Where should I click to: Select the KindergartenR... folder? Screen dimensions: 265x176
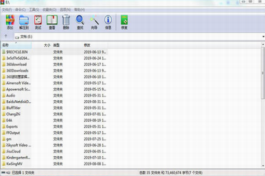18,158
